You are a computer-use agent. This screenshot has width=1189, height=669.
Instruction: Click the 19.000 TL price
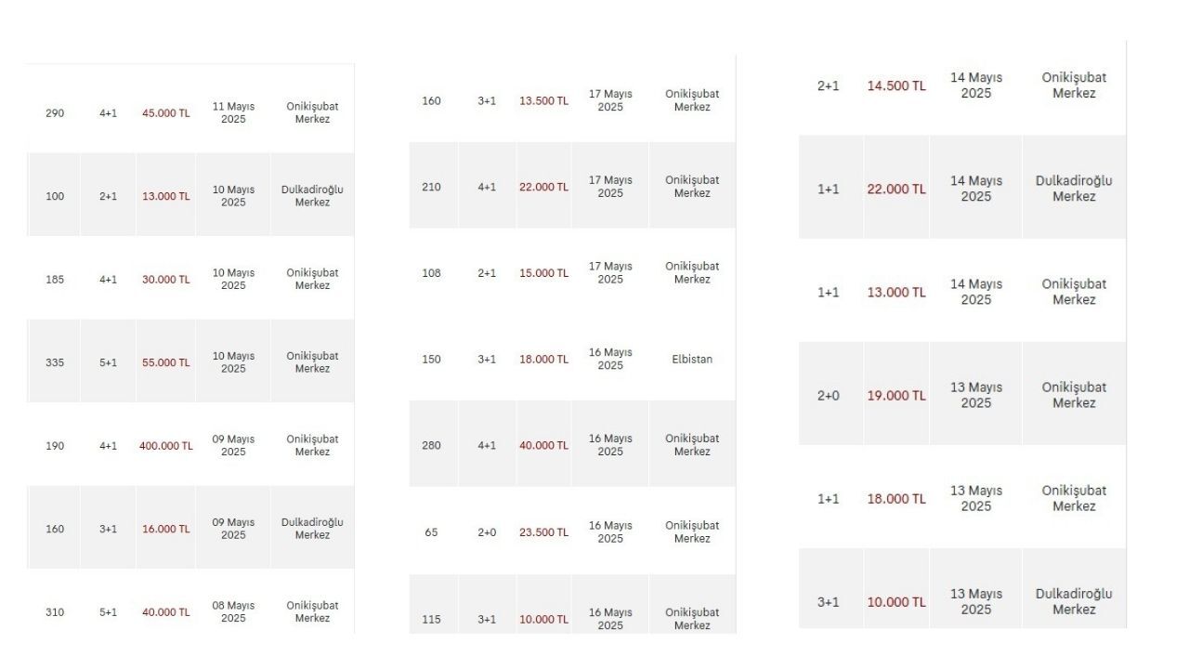[x=896, y=396]
